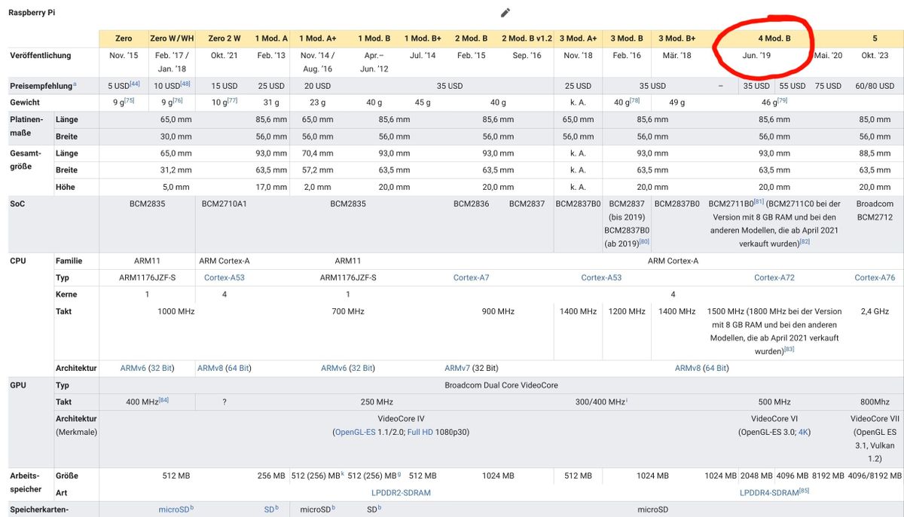Open footnote 80 after 'ab 2019'
The height and width of the screenshot is (517, 904).
point(645,241)
